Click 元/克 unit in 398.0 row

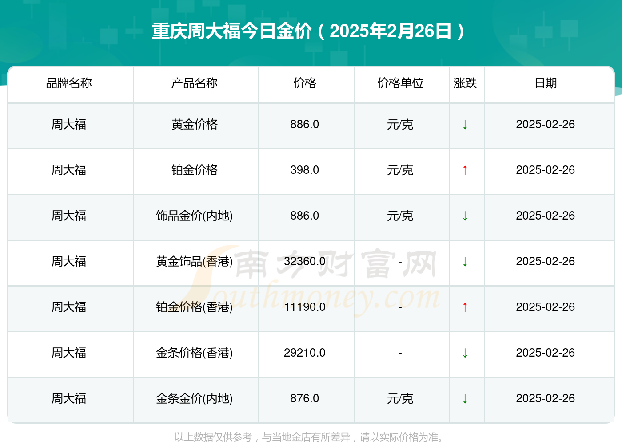400,170
